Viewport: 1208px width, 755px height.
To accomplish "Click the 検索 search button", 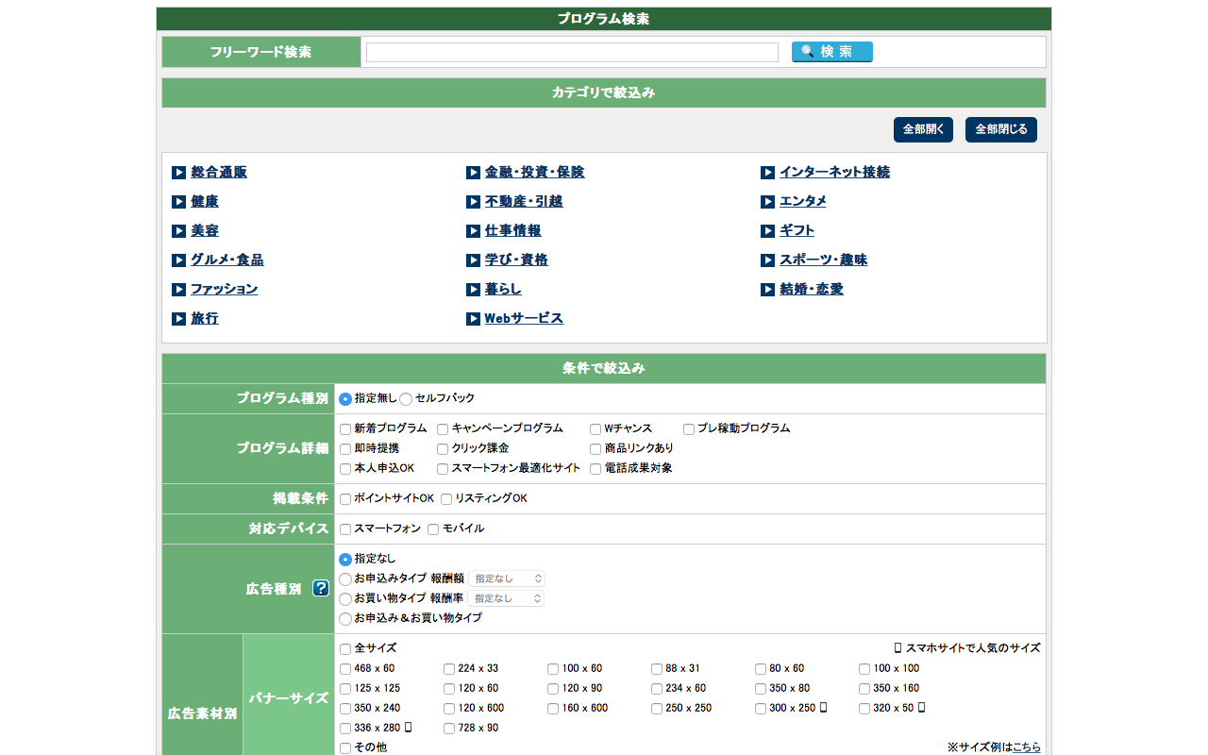I will click(x=831, y=52).
